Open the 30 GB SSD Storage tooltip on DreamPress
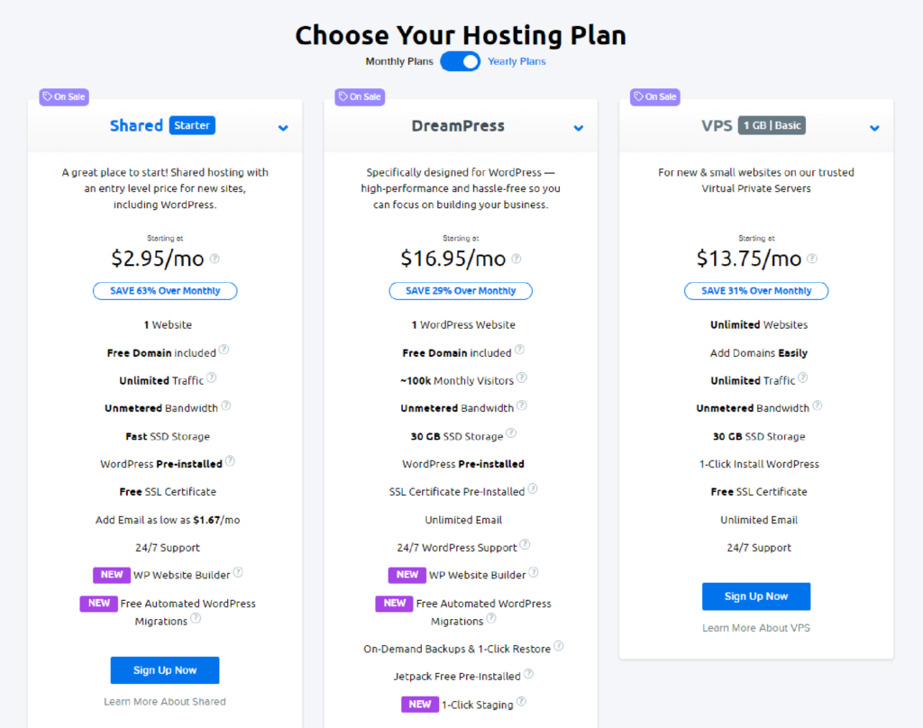The width and height of the screenshot is (923, 728). [x=511, y=432]
